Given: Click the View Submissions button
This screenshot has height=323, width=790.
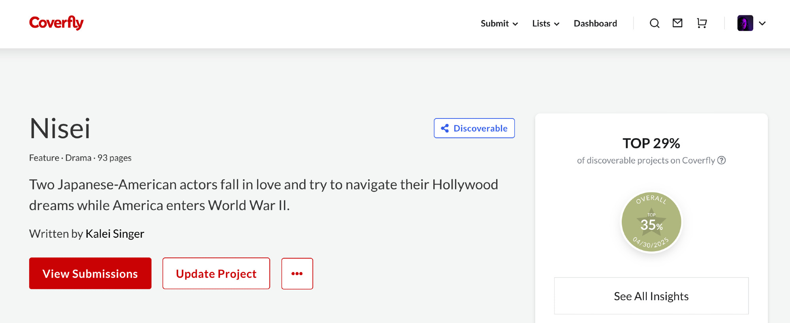Looking at the screenshot, I should click(x=90, y=273).
